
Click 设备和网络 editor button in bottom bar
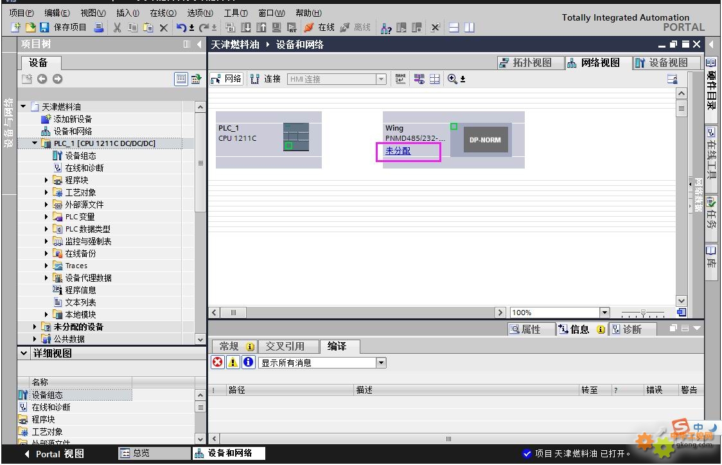tap(229, 453)
